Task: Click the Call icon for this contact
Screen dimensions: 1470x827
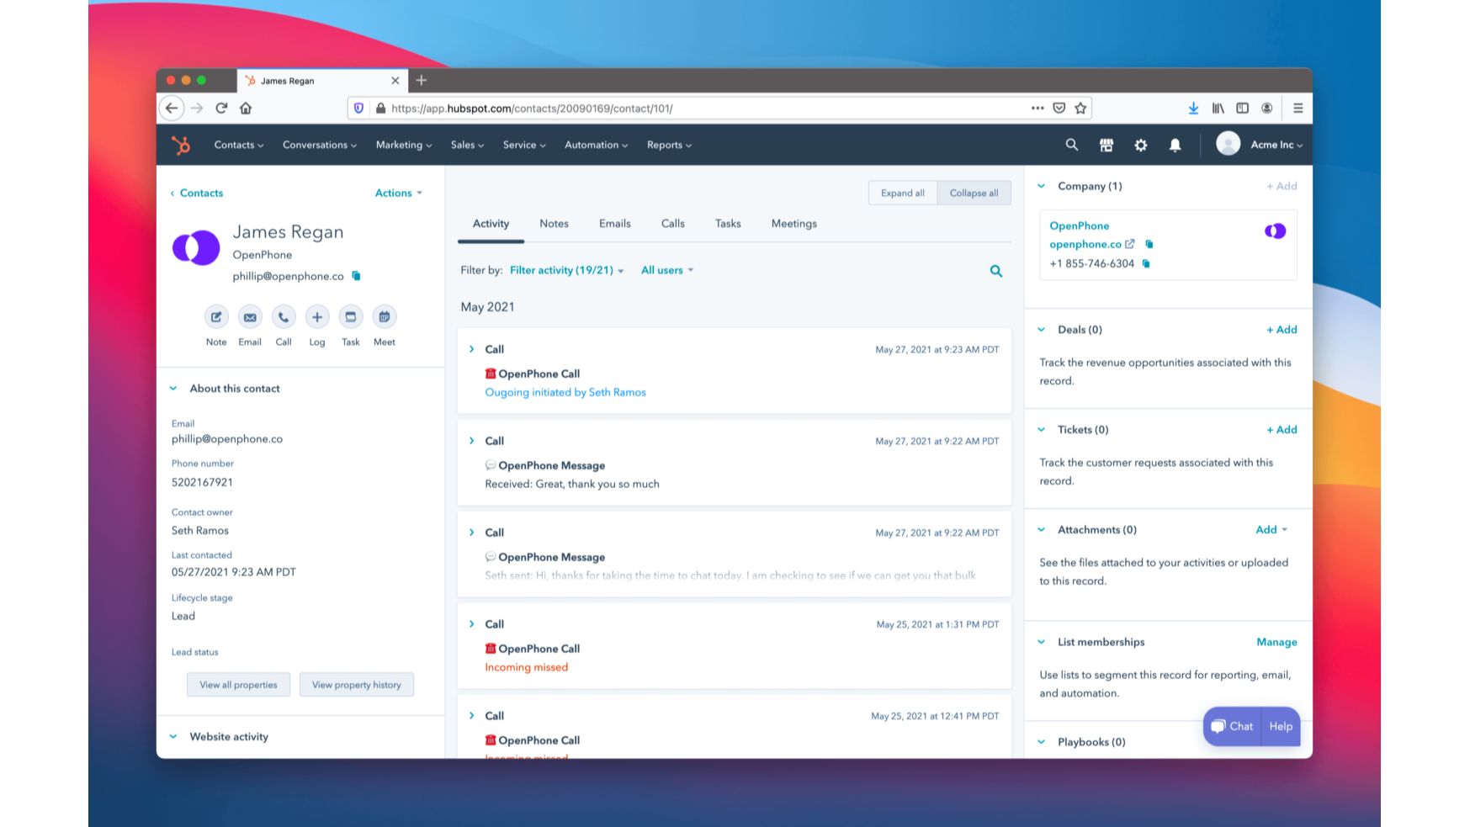Action: click(284, 316)
